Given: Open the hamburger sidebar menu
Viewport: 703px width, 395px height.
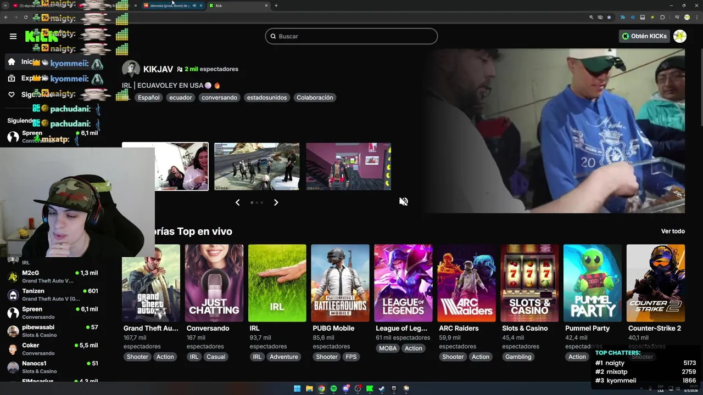Looking at the screenshot, I should pyautogui.click(x=13, y=36).
